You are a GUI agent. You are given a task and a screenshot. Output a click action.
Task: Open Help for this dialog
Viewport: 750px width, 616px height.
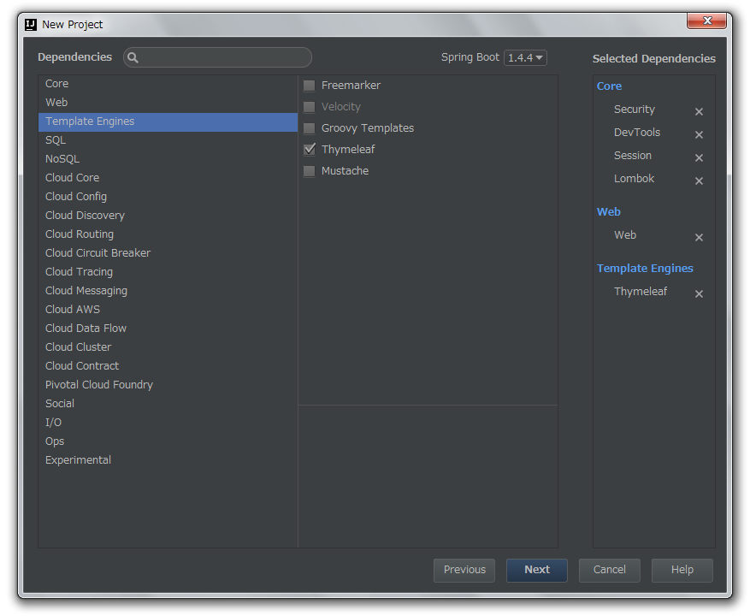682,570
